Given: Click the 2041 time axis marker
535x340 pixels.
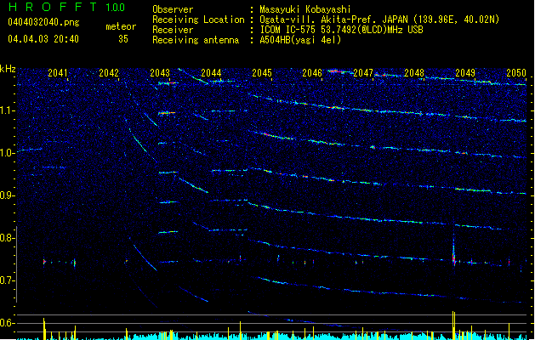Looking at the screenshot, I should pos(58,73).
